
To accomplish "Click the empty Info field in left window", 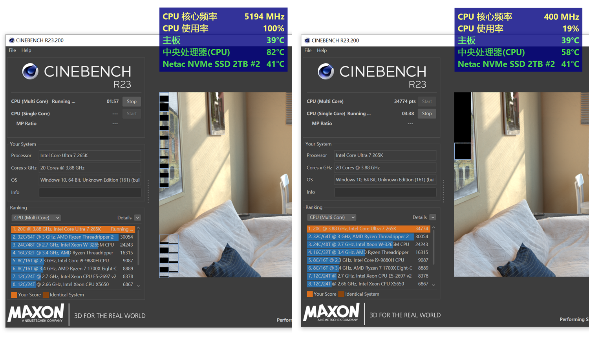I will tap(90, 192).
